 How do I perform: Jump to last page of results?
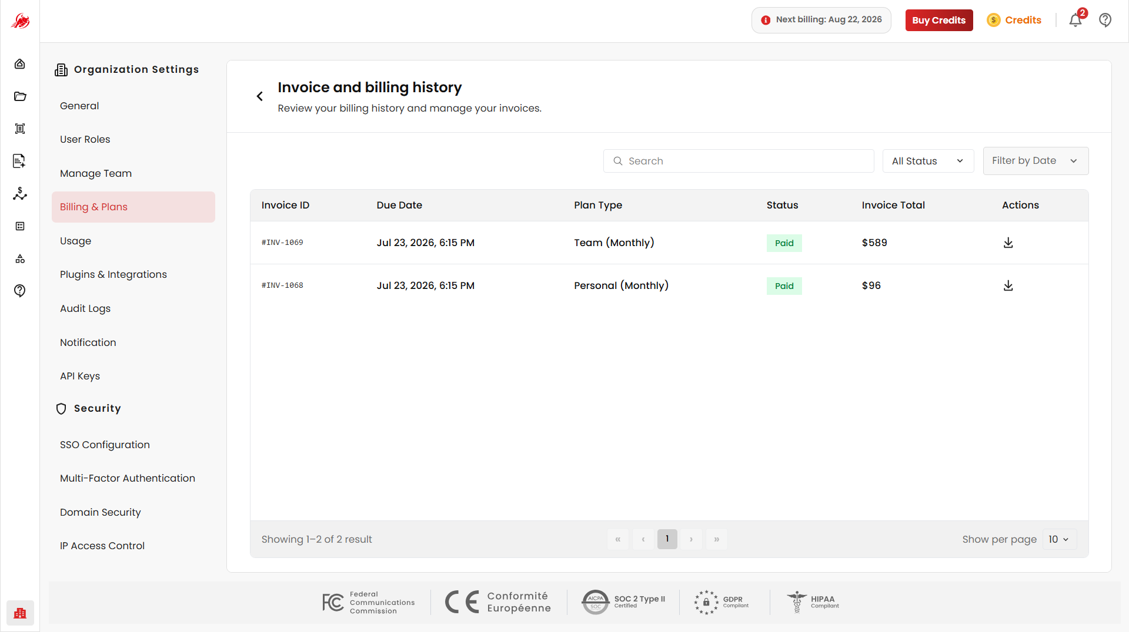717,539
